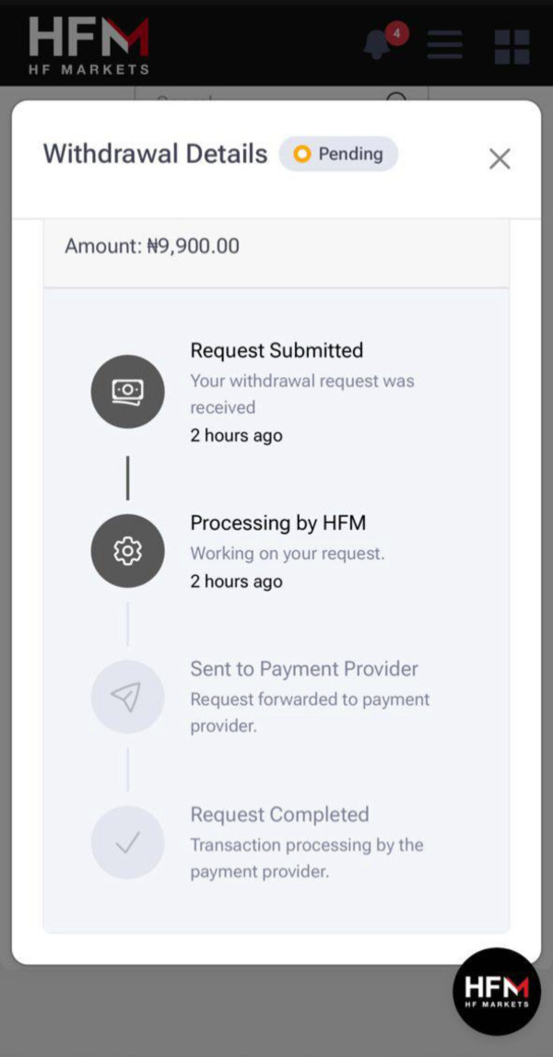Open the grid apps menu icon
This screenshot has height=1057, width=553.
point(512,46)
